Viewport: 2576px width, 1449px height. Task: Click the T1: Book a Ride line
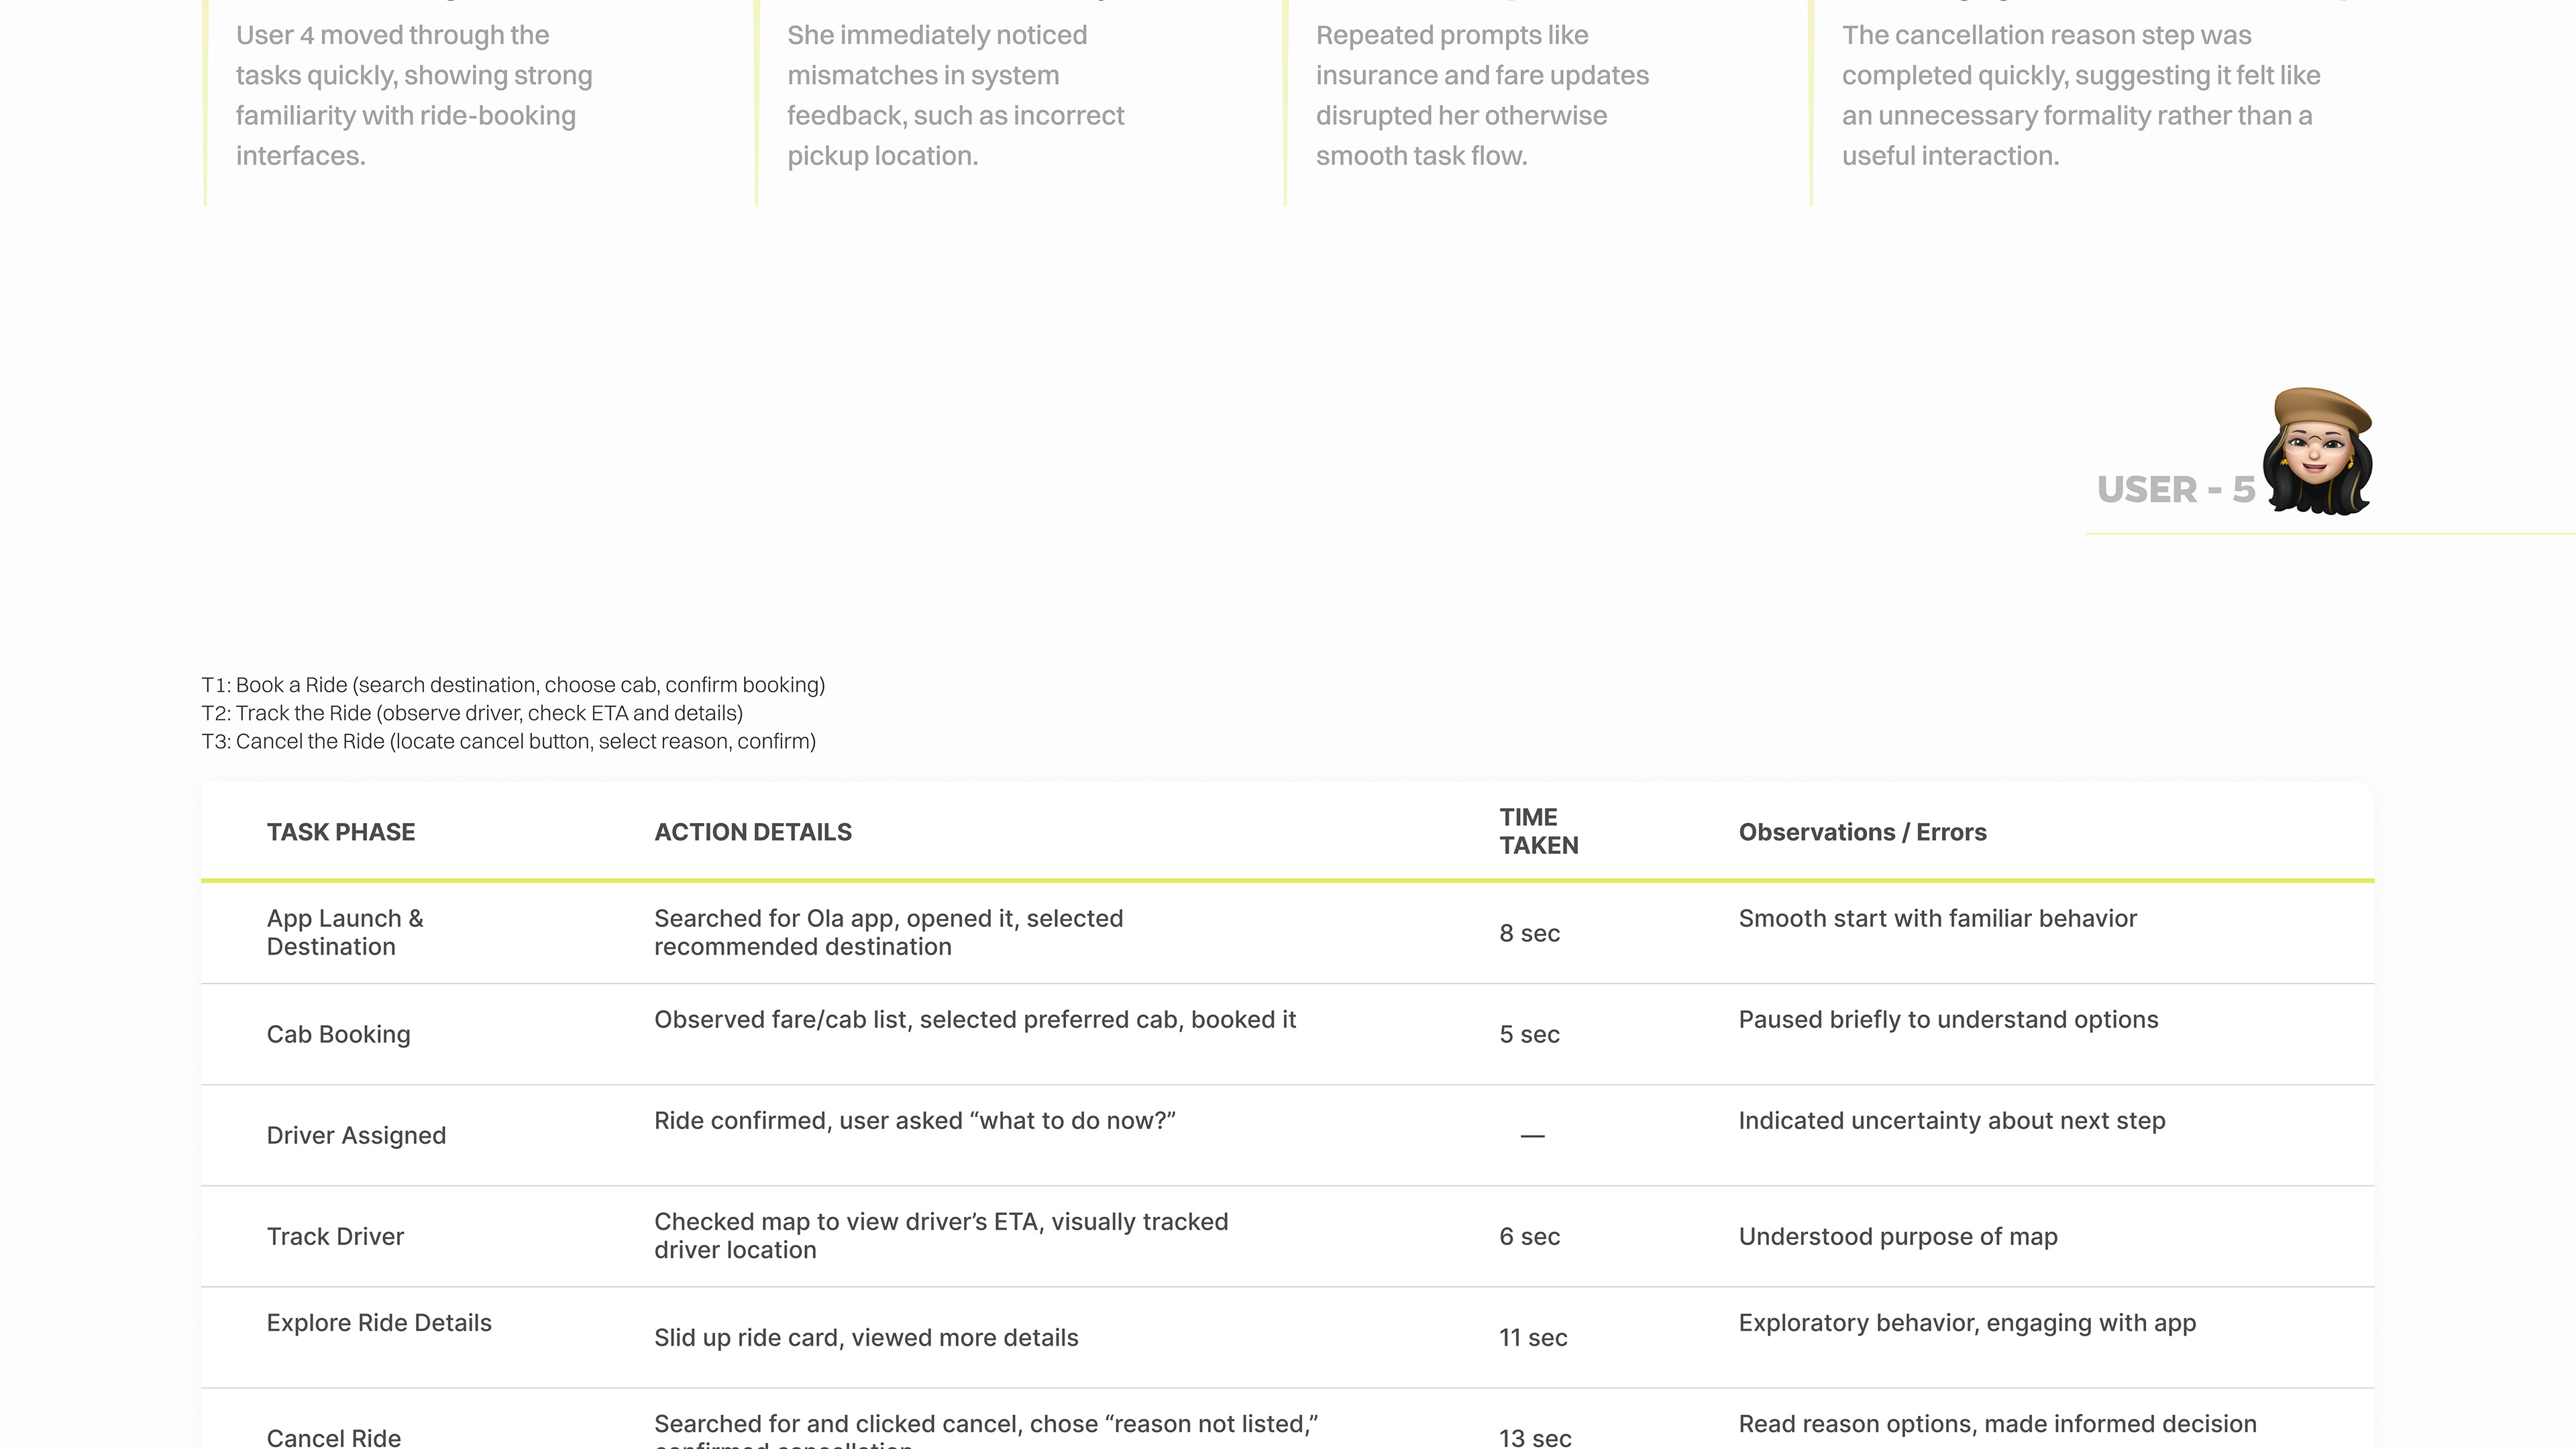(513, 685)
